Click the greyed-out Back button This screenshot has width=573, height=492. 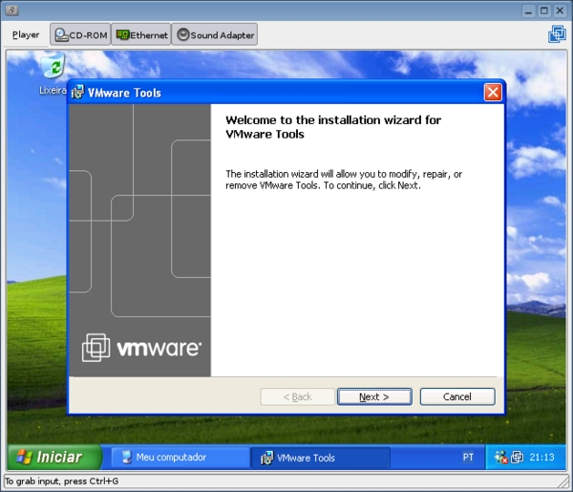[297, 396]
